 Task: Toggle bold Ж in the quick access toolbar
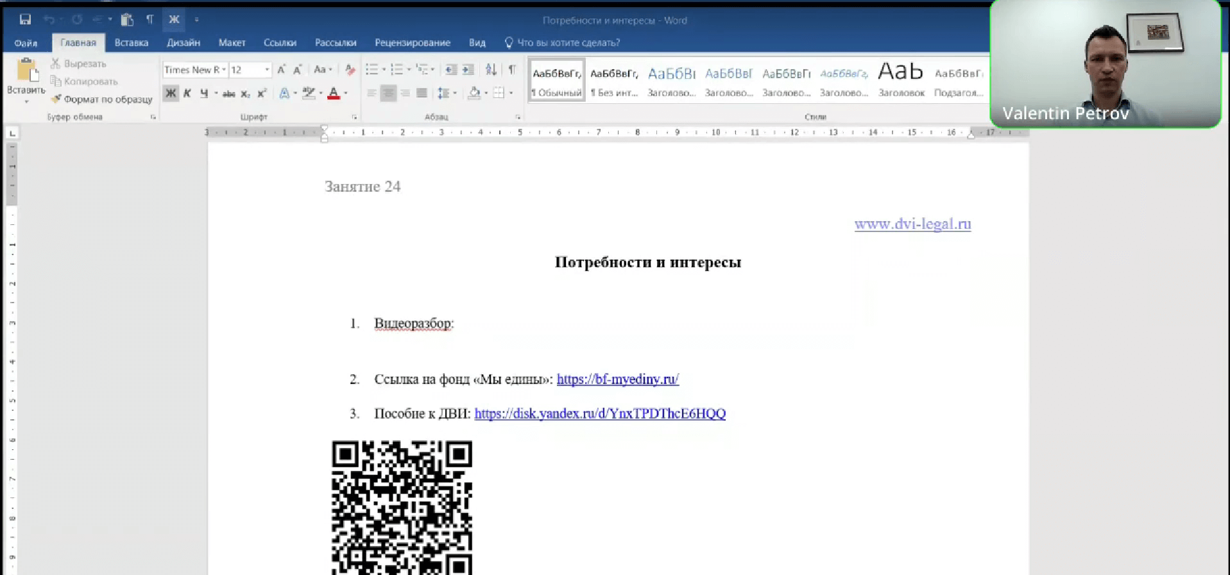[x=174, y=19]
